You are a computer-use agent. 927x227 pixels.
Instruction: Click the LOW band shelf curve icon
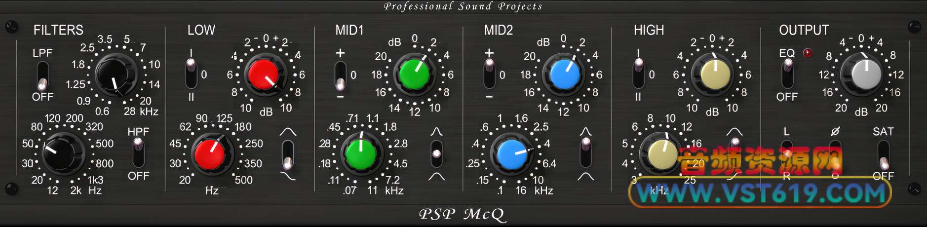pyautogui.click(x=288, y=176)
